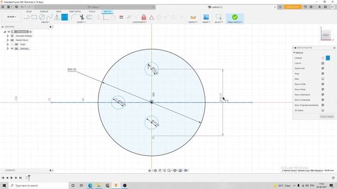
Task: Toggle visibility eye of root component
Action: tap(9, 31)
